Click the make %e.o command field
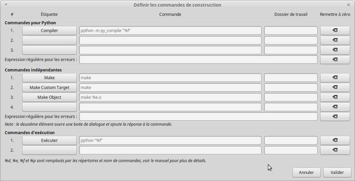The image size is (355, 181). 170,97
